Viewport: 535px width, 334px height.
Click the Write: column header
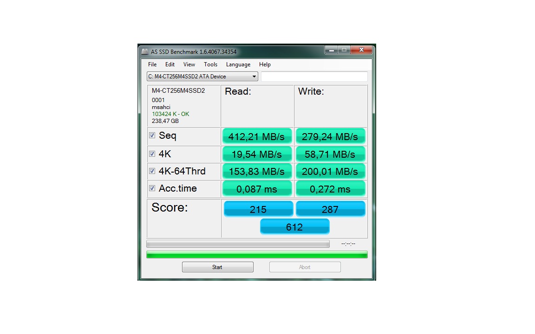tap(311, 91)
